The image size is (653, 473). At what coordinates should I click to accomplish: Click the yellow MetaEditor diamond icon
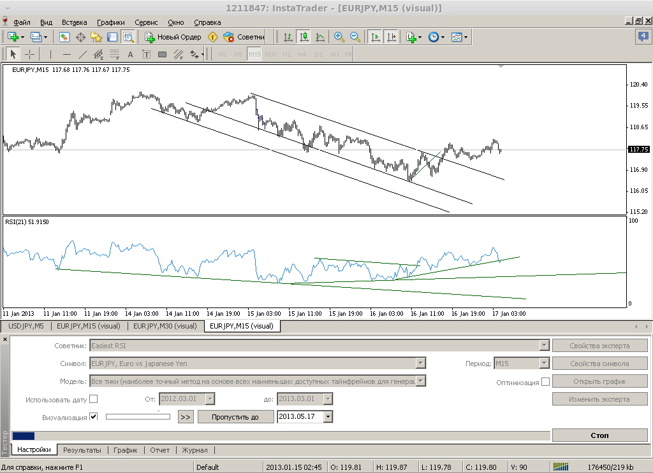(212, 37)
